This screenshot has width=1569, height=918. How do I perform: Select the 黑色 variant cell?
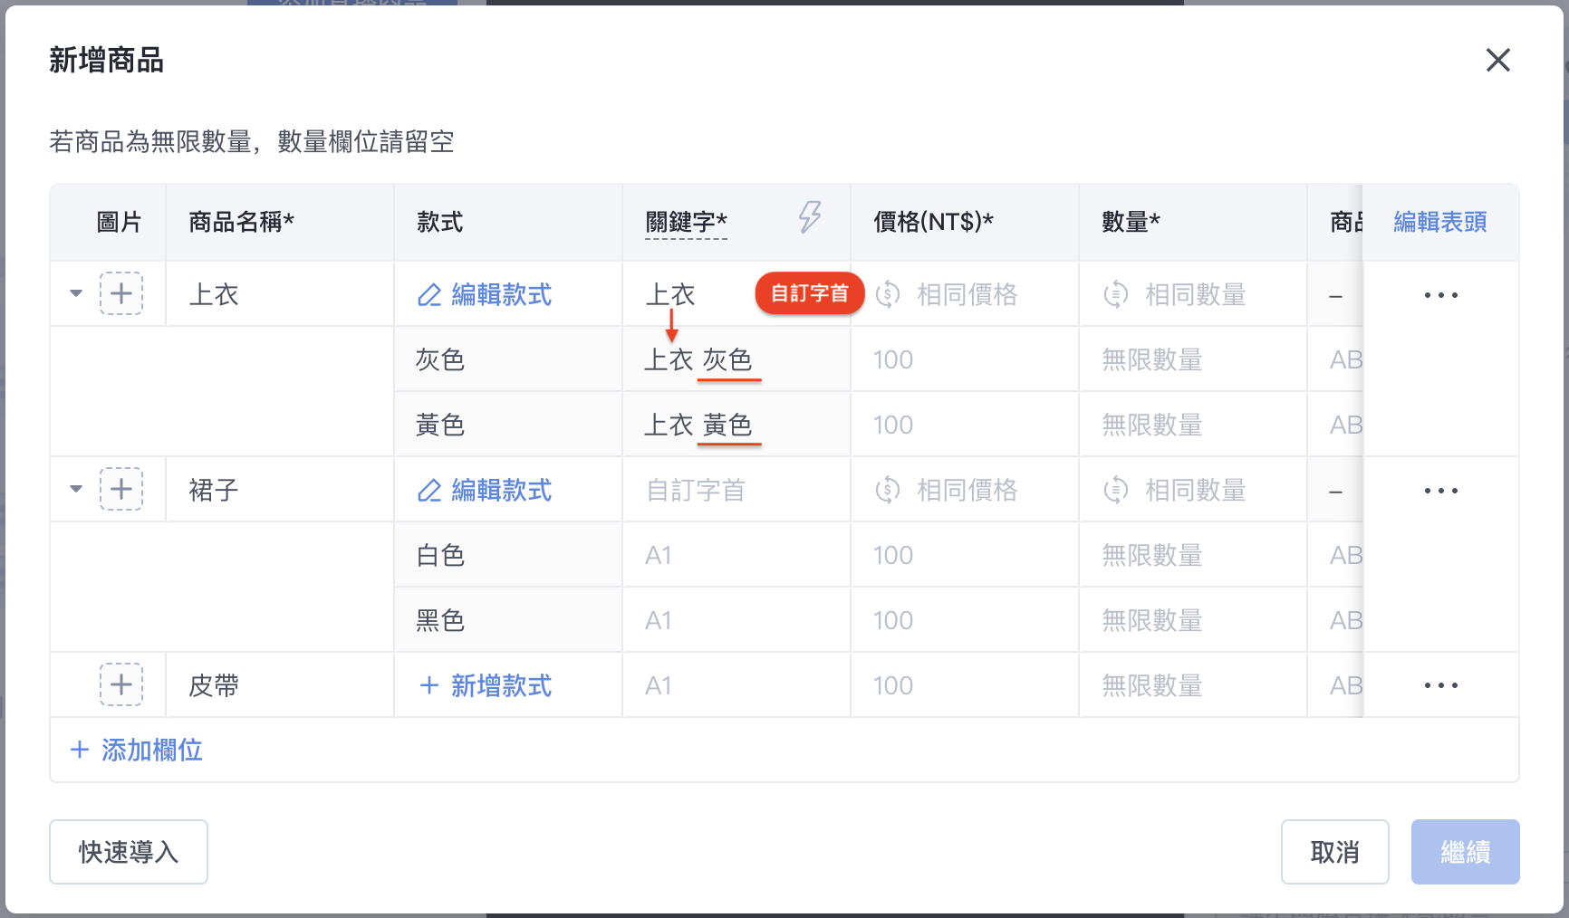[508, 620]
